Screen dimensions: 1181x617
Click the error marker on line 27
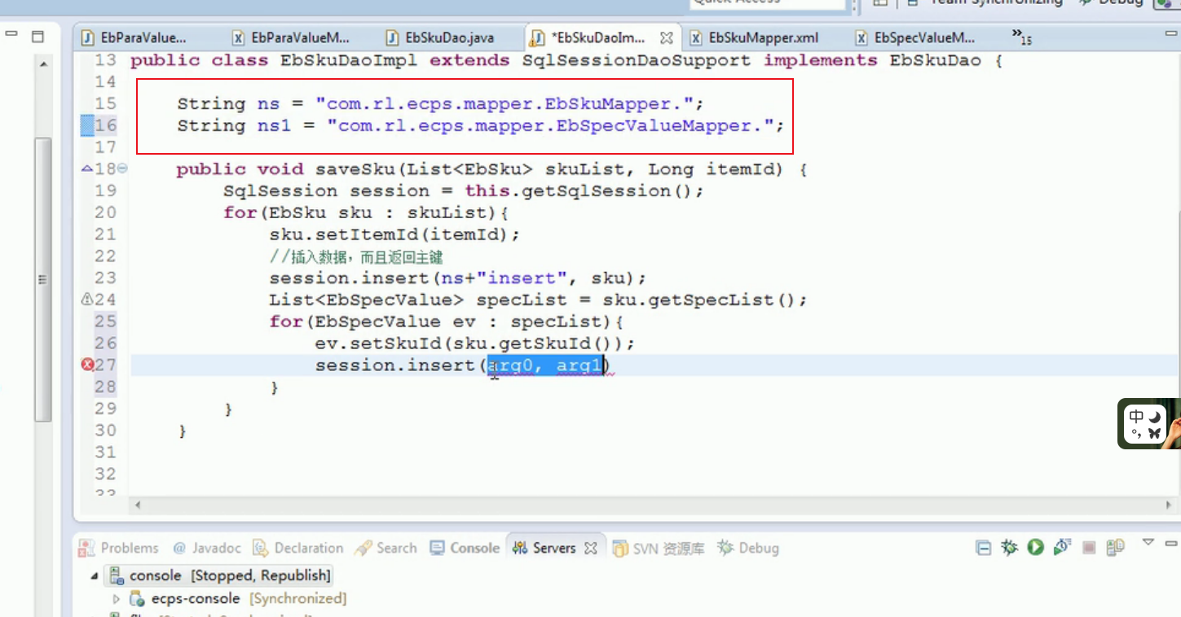click(88, 365)
